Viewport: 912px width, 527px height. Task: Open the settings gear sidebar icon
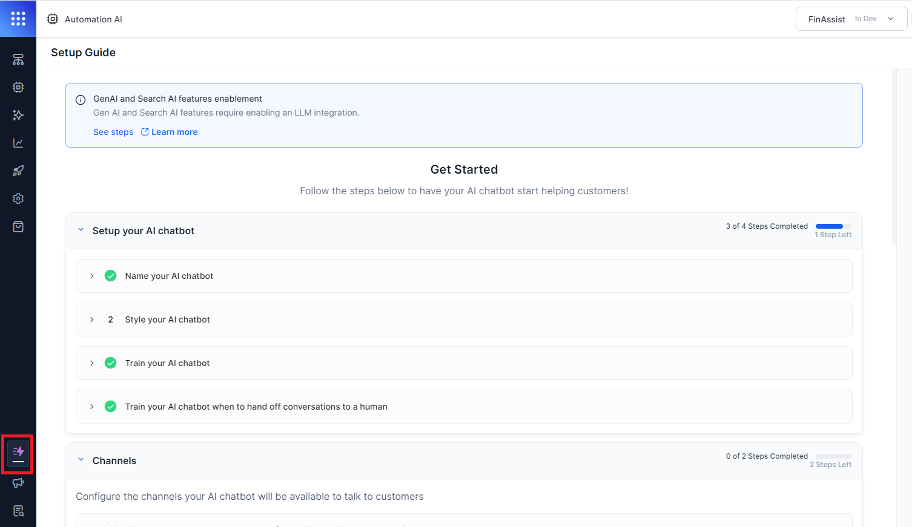point(18,198)
